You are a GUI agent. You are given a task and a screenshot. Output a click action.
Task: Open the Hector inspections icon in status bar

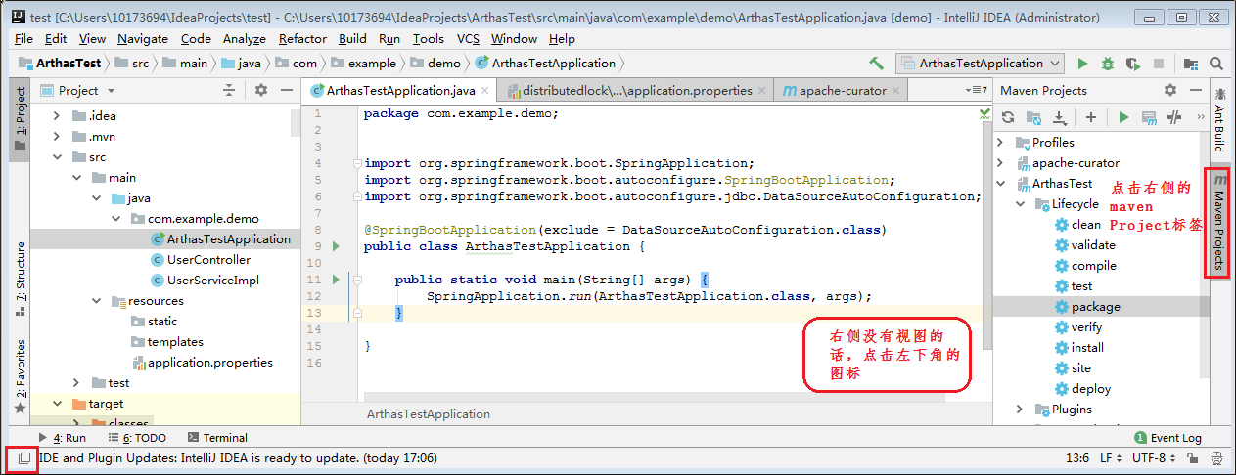point(1217,457)
